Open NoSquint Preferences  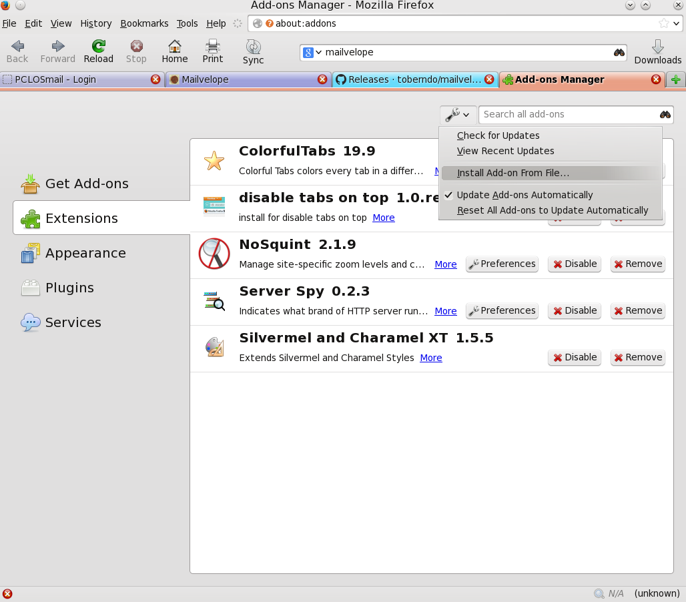[502, 264]
